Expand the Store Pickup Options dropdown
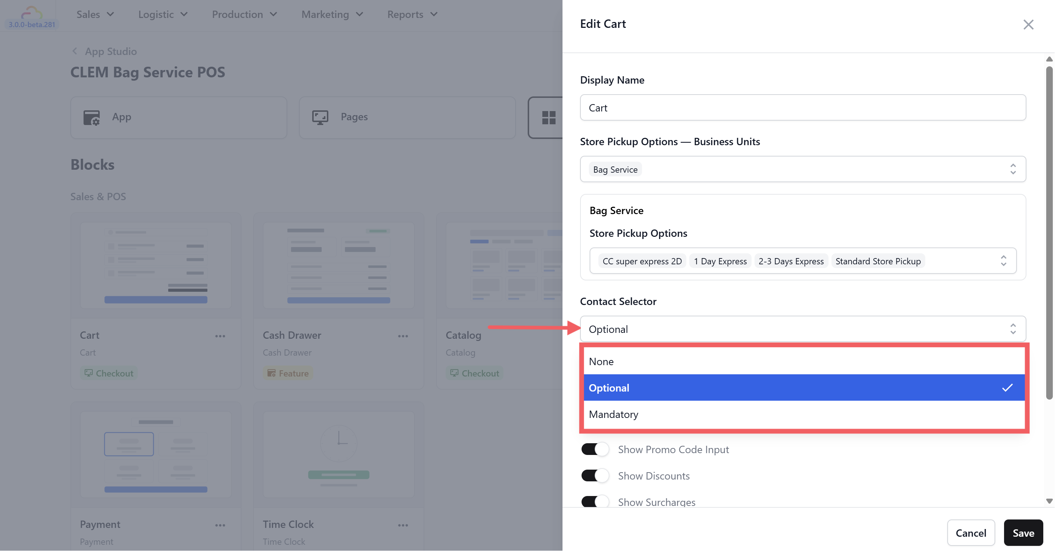Viewport: 1055px width, 551px height. 1003,261
